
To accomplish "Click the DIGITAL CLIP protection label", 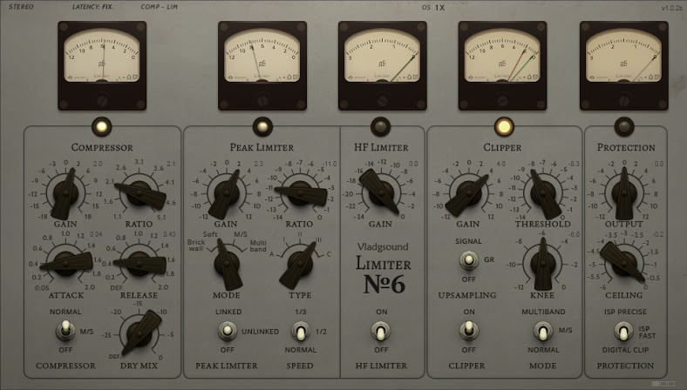I will tap(625, 350).
